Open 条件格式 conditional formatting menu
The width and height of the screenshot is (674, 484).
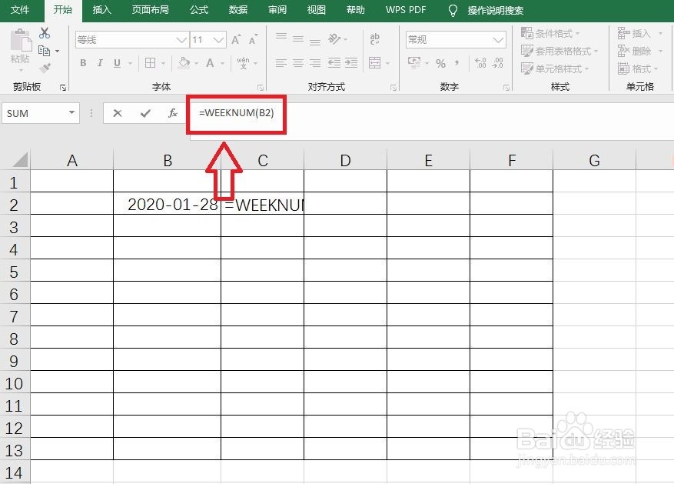550,33
